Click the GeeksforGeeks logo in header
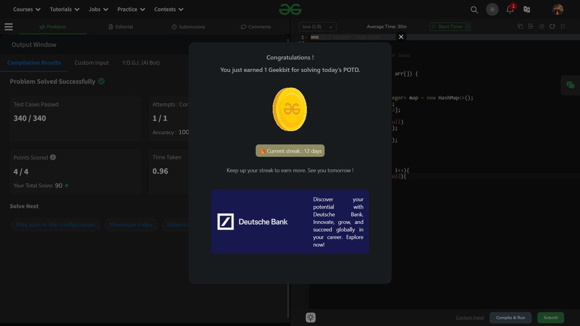The image size is (580, 326). [x=290, y=9]
